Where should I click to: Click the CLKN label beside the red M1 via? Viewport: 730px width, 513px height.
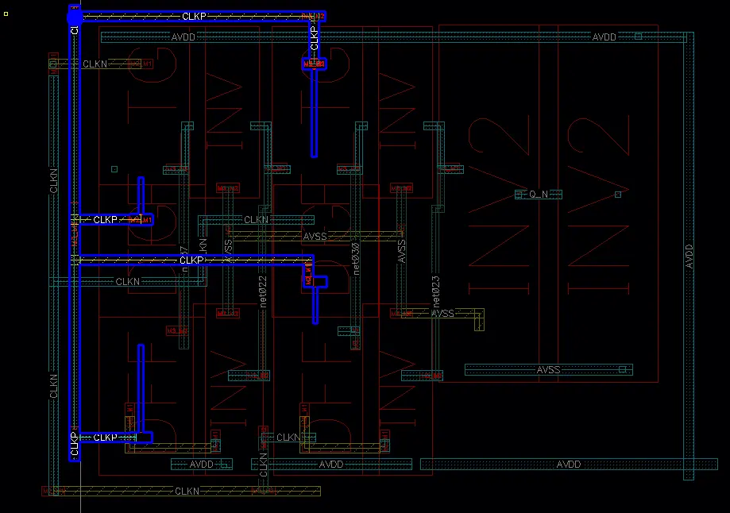(95, 64)
